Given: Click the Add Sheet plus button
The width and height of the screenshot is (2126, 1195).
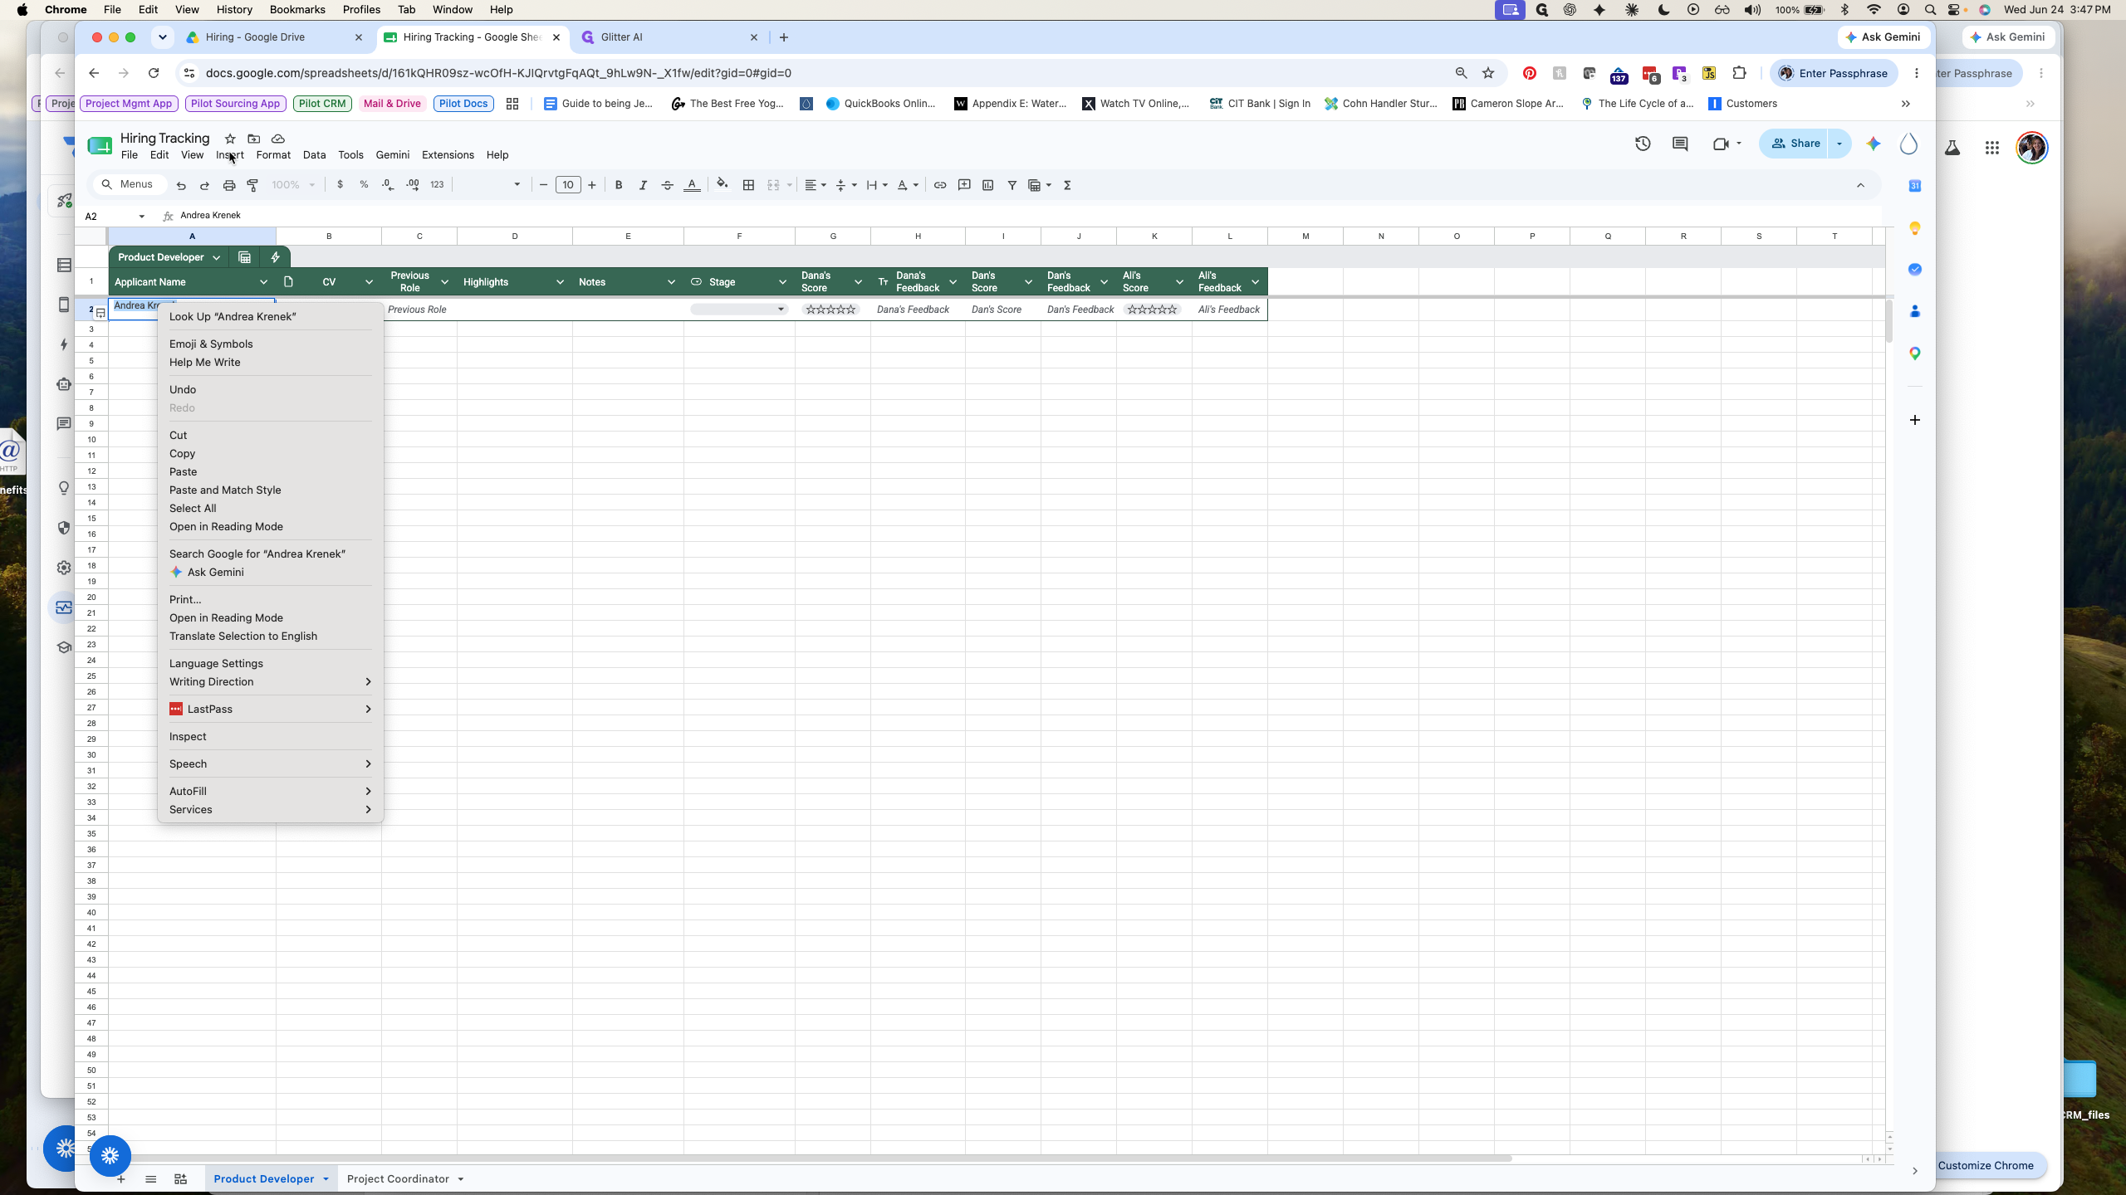Looking at the screenshot, I should pos(121,1179).
